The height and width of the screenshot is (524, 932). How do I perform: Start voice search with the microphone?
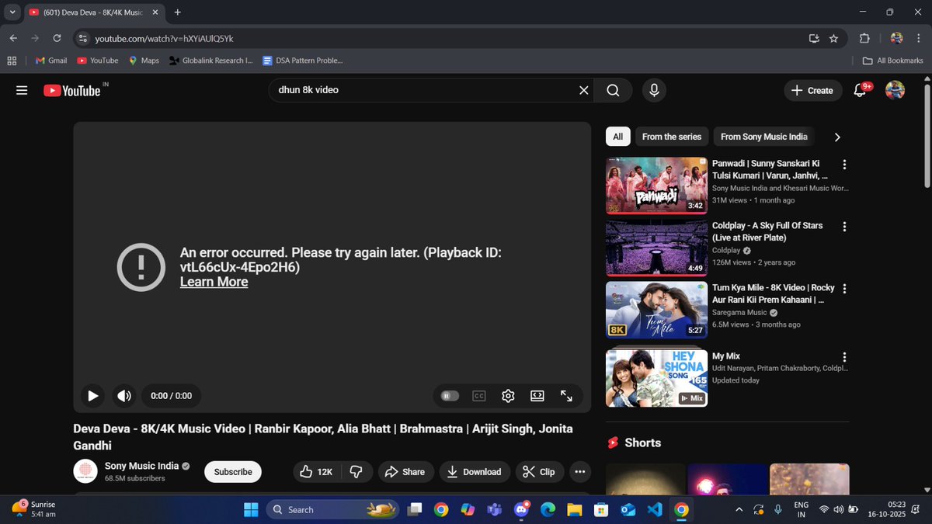pyautogui.click(x=654, y=91)
